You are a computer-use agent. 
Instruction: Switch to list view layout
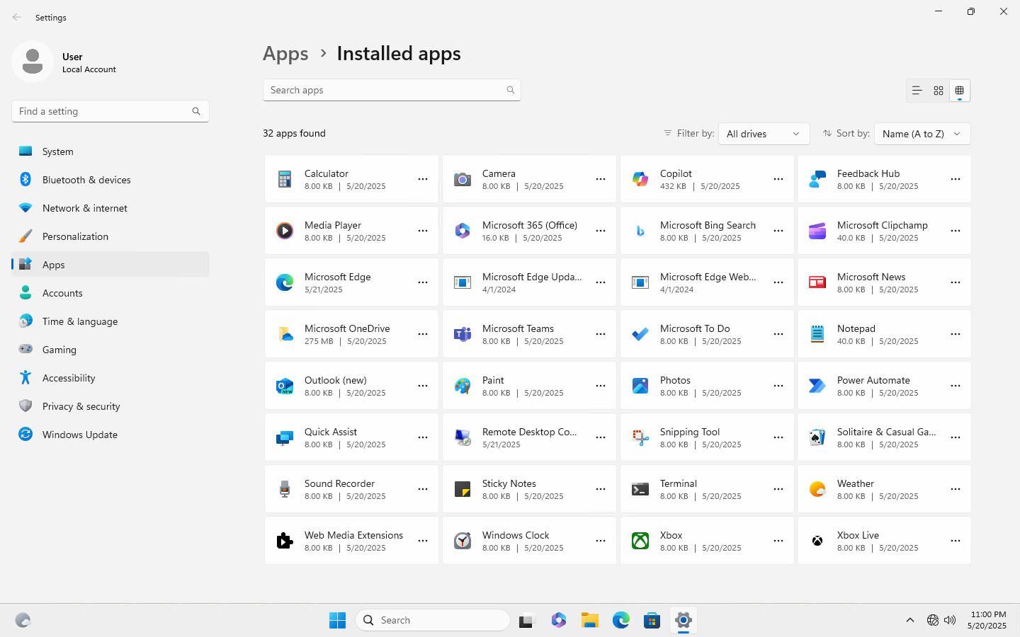click(917, 91)
